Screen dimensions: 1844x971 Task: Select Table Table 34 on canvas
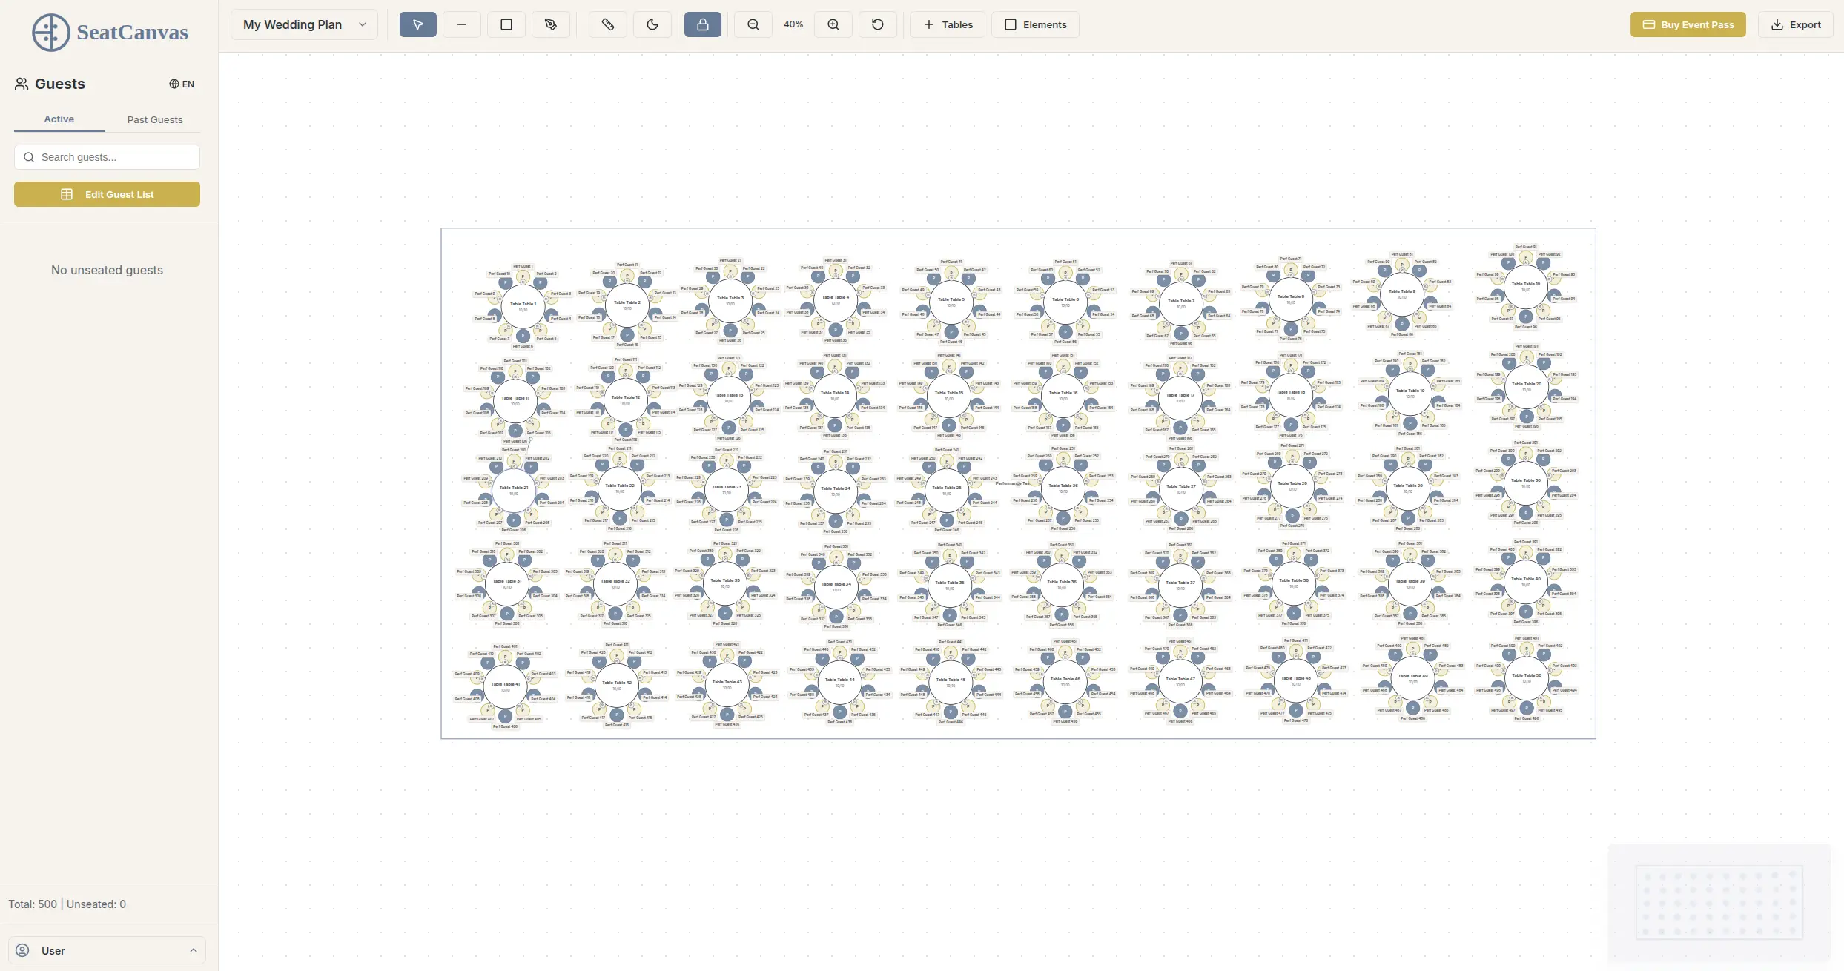(836, 586)
